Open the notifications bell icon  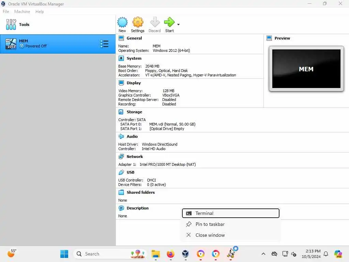[326, 254]
